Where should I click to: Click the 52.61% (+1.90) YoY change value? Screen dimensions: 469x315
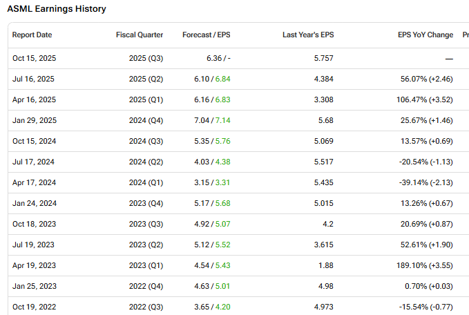425,245
